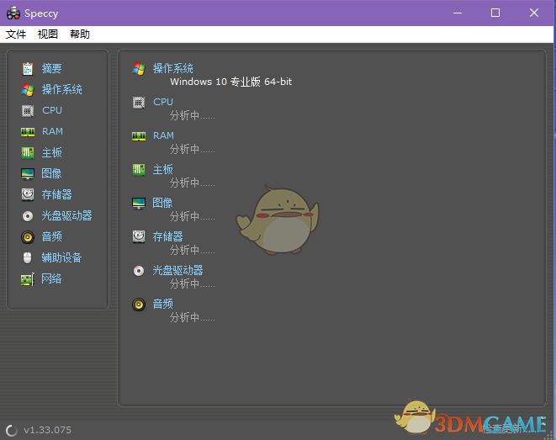Click the 主板 motherboard icon in sidebar
This screenshot has height=440, width=556.
pos(28,153)
